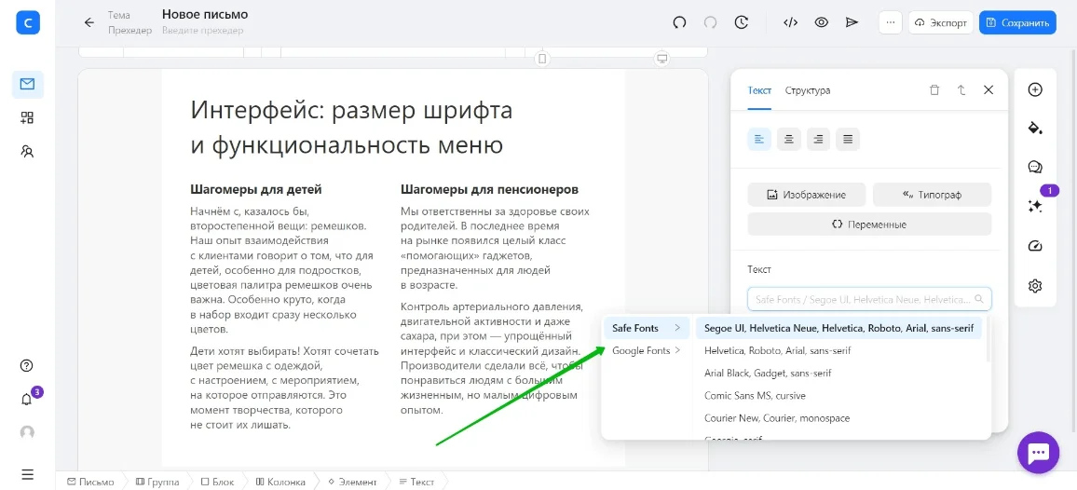Expand the Google Fonts submenu
Viewport: 1077px width, 490px height.
tap(647, 350)
